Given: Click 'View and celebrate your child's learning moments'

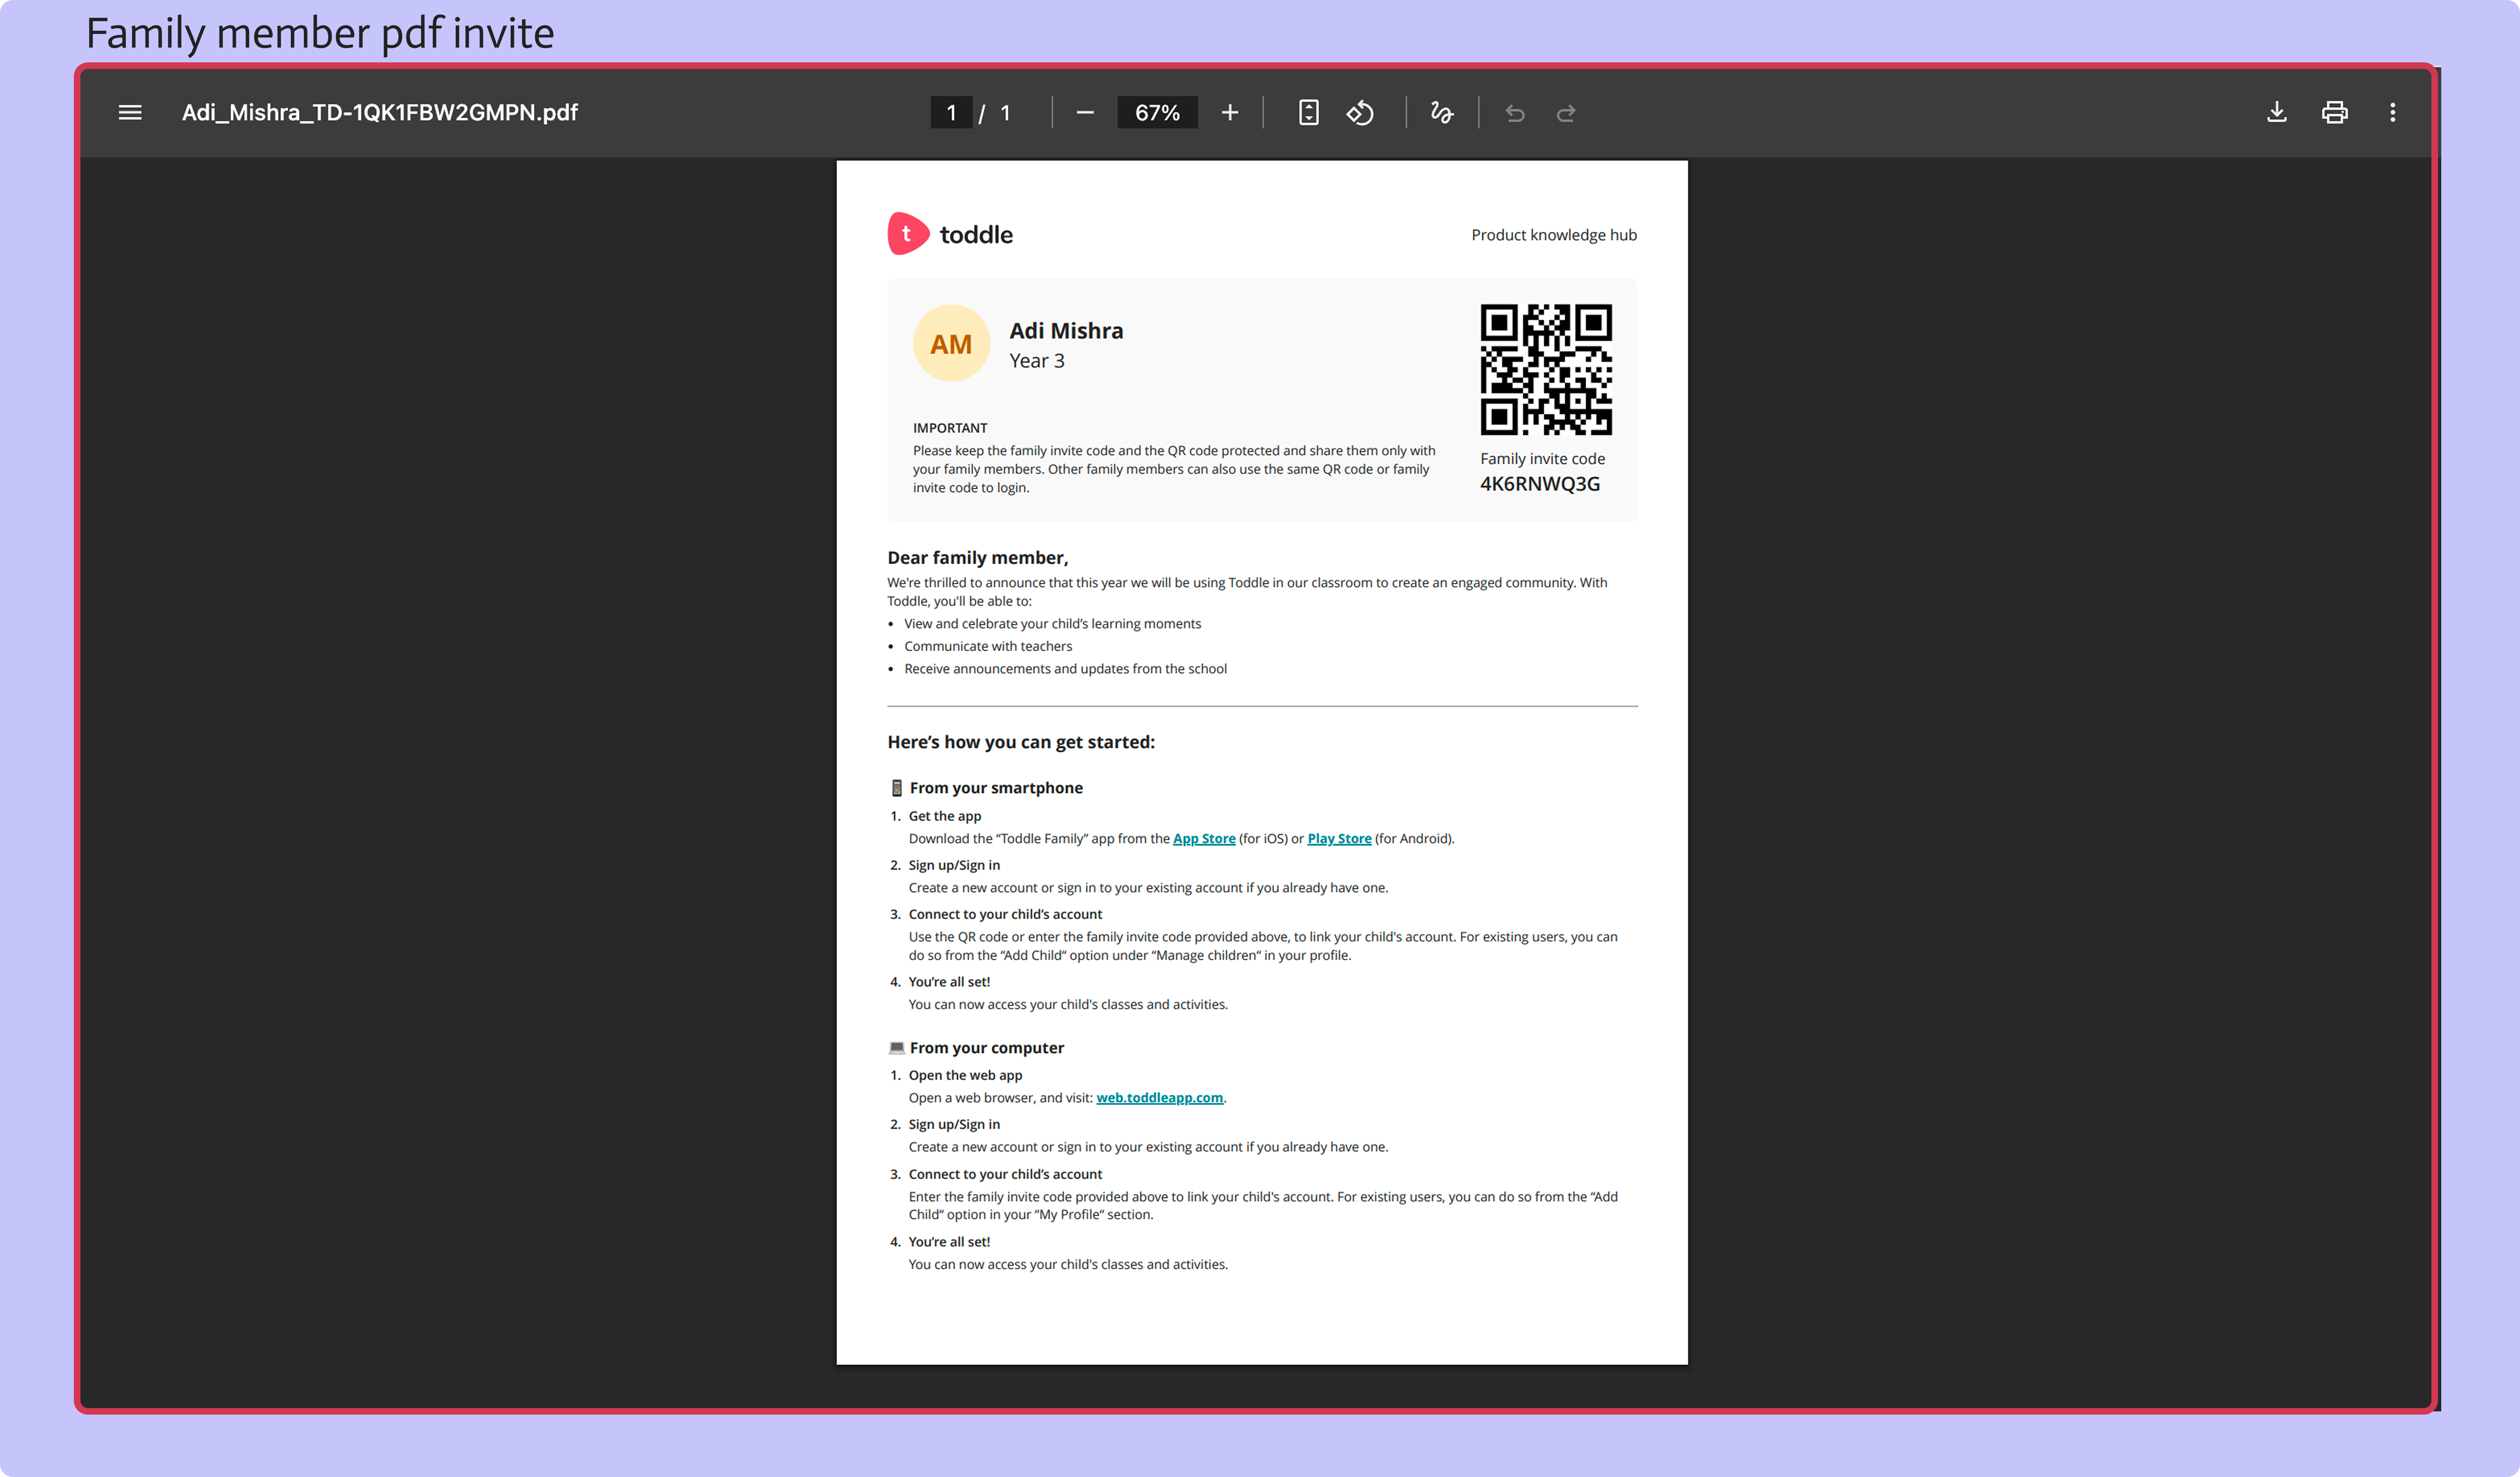Looking at the screenshot, I should pyautogui.click(x=1053, y=624).
